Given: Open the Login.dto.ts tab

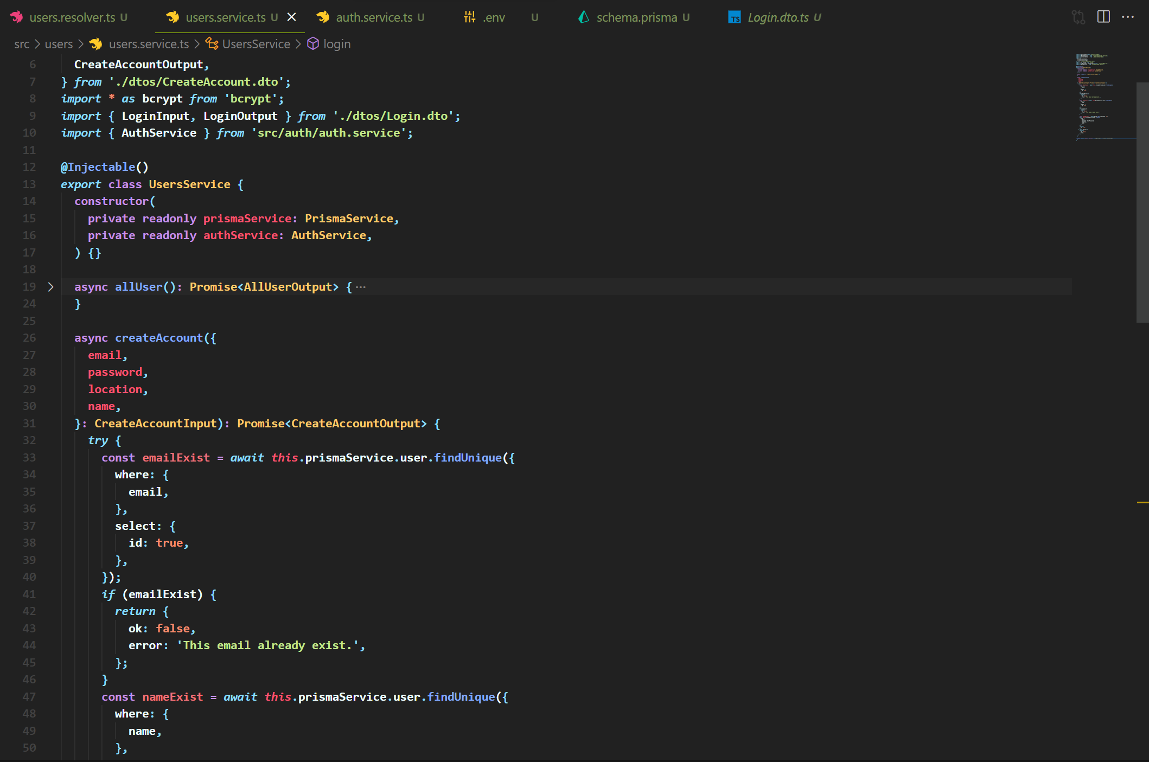Looking at the screenshot, I should point(778,17).
